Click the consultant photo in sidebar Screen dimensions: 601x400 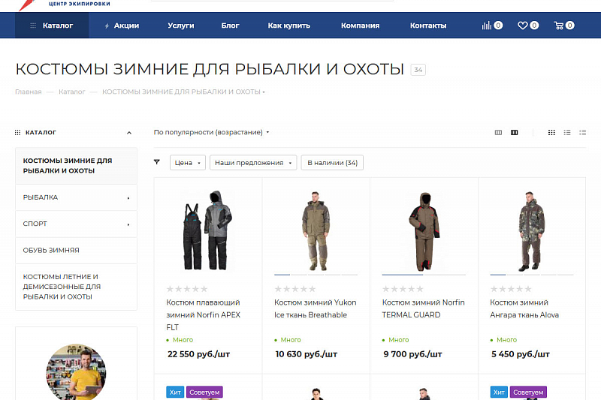(x=77, y=372)
